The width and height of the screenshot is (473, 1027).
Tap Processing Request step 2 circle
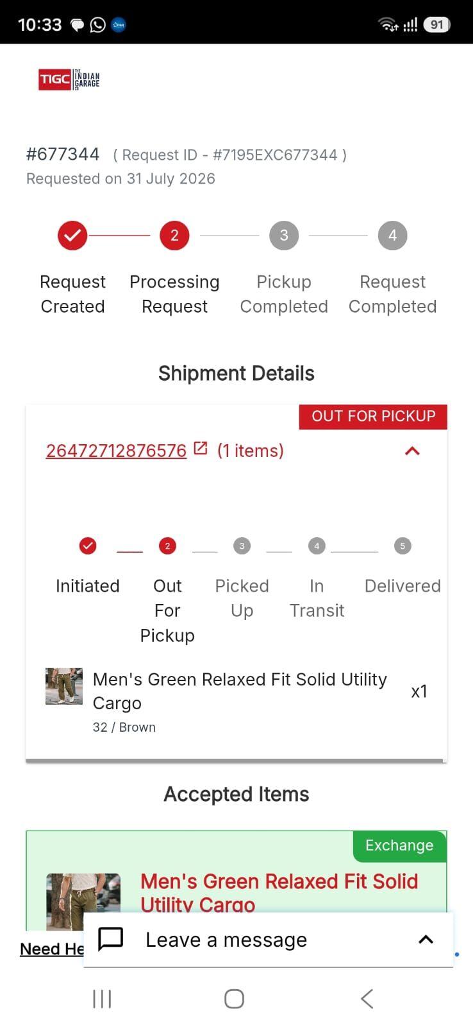(174, 236)
